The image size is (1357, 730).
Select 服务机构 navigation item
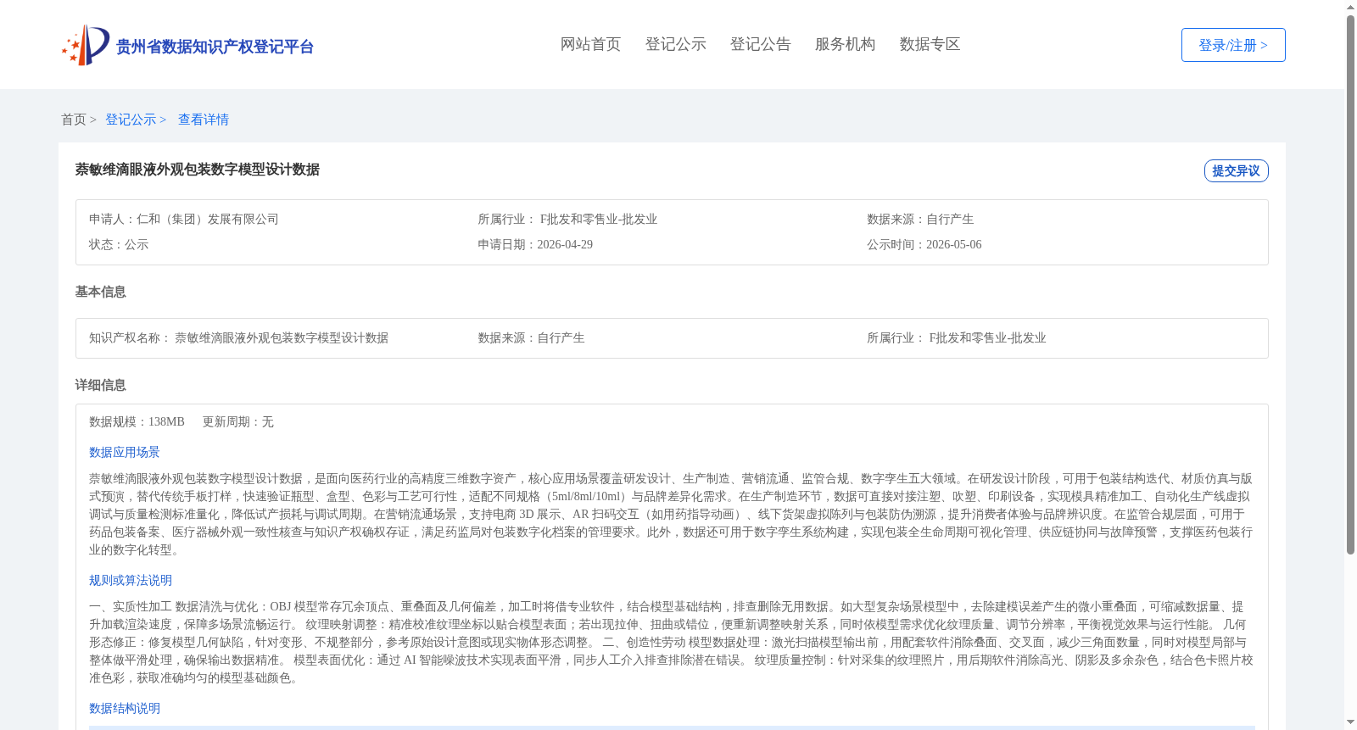(x=845, y=44)
